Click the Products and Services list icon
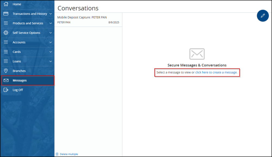Image resolution: width=272 pixels, height=157 pixels. 6,23
